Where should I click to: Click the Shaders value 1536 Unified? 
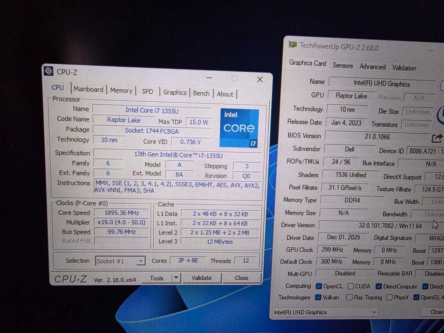point(351,175)
